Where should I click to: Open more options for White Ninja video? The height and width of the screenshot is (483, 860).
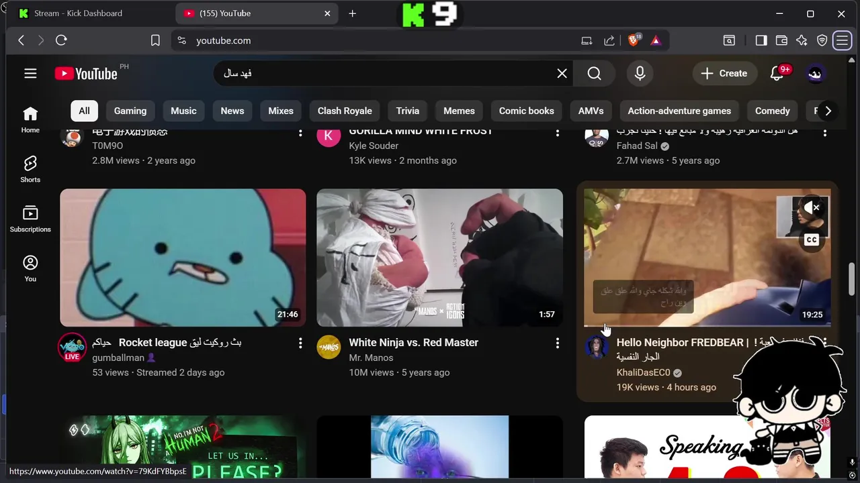[557, 343]
